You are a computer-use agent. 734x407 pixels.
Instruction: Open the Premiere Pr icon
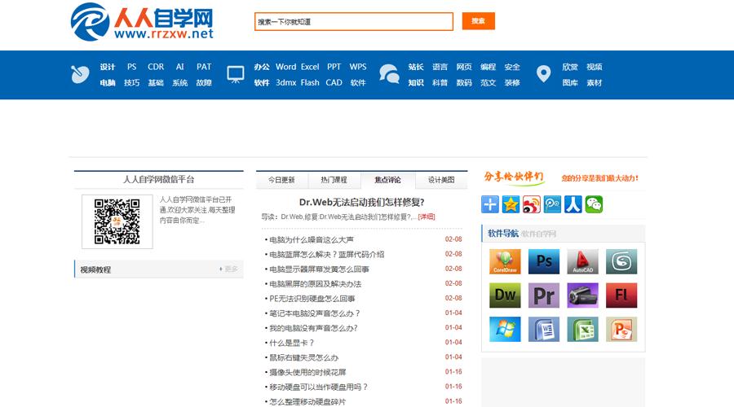click(x=544, y=295)
